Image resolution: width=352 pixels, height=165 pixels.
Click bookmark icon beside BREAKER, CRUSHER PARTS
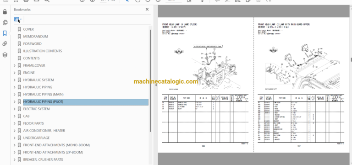click(19, 160)
